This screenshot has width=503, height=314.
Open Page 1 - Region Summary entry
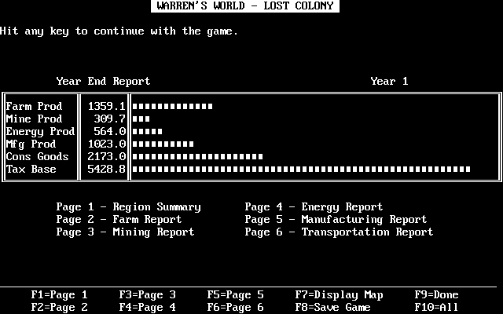coord(129,207)
